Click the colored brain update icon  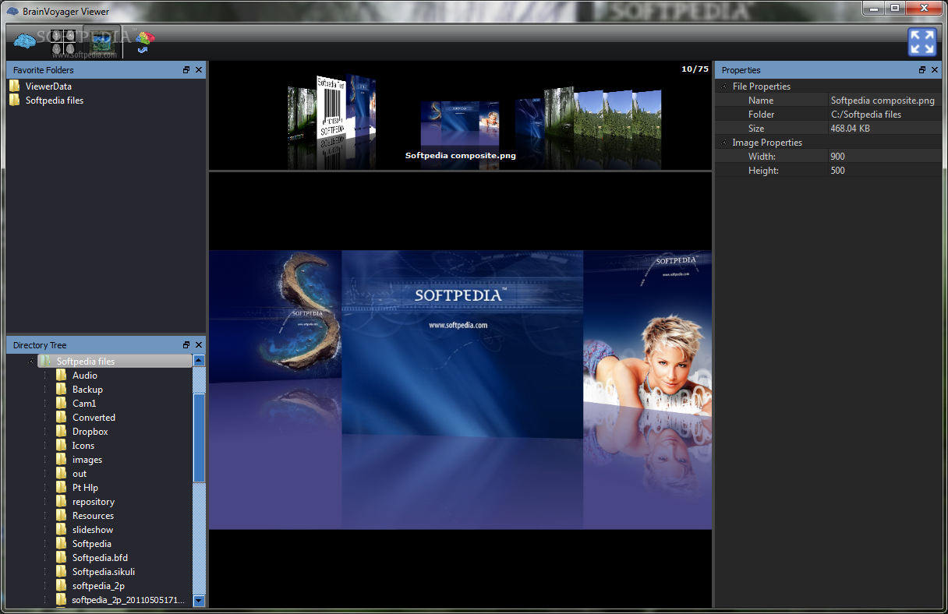click(x=145, y=42)
